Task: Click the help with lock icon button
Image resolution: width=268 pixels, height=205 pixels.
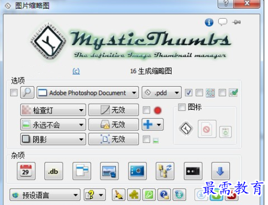Action: click(x=164, y=195)
